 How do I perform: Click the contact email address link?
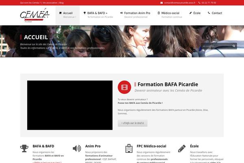[x=180, y=3]
